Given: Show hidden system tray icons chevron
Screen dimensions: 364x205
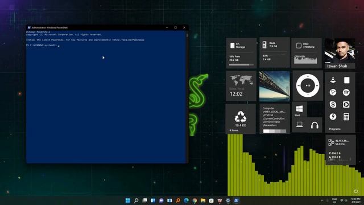Looking at the screenshot, I should pos(322,200).
